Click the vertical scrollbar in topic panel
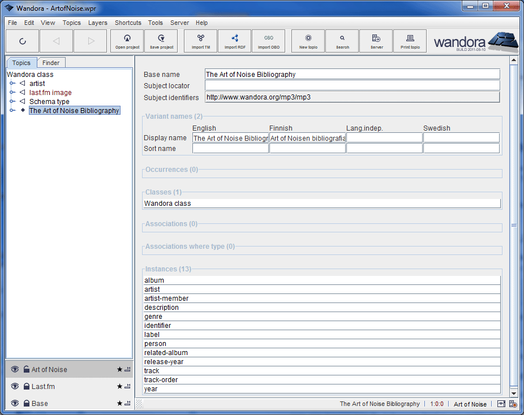This screenshot has height=415, width=524. point(514,225)
